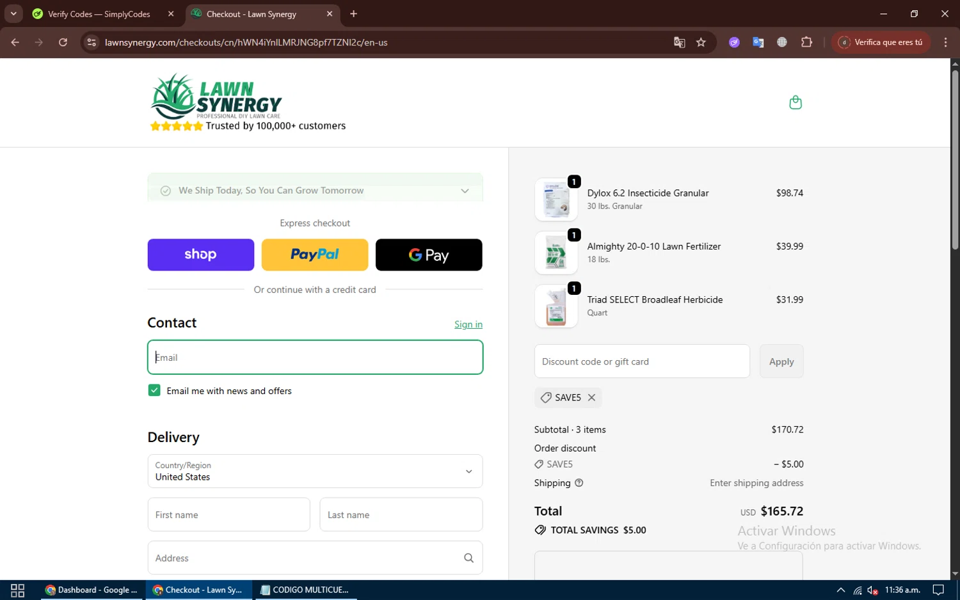Open the network tray icon
Screen dimensions: 960x600
pyautogui.click(x=857, y=590)
